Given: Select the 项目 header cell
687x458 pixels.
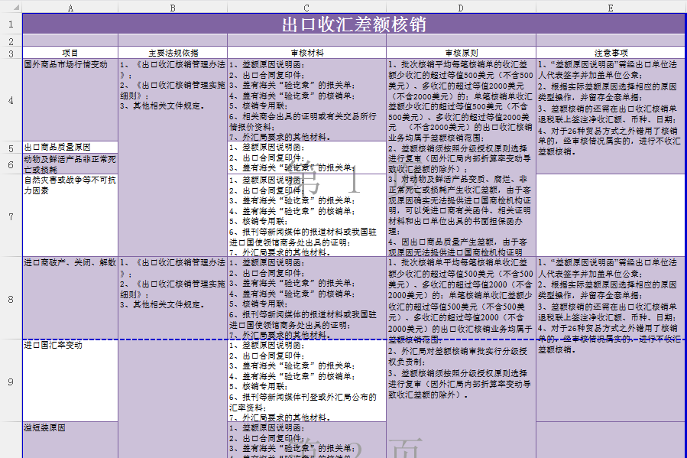Looking at the screenshot, I should 70,54.
